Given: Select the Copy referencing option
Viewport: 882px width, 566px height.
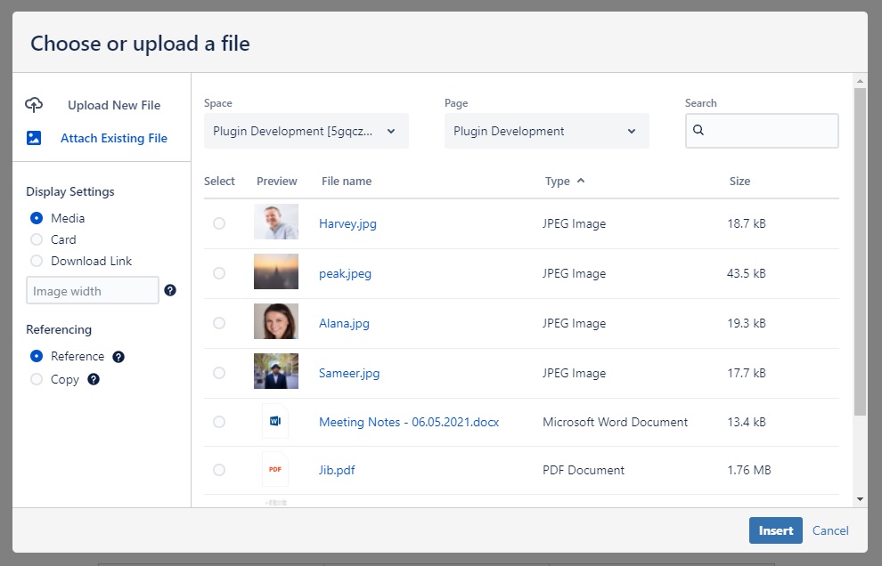Looking at the screenshot, I should coord(37,379).
